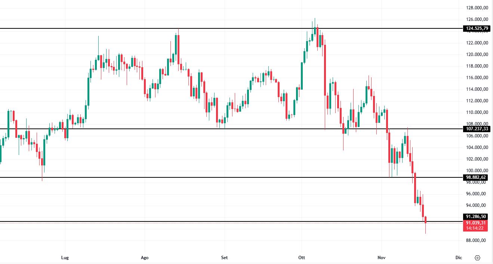Click the 128.000,00 price scale value

tap(475, 8)
